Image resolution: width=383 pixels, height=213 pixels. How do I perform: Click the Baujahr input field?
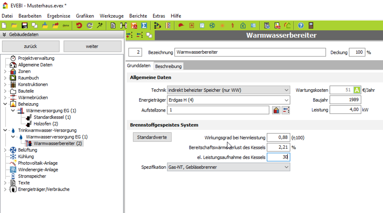[x=345, y=100]
